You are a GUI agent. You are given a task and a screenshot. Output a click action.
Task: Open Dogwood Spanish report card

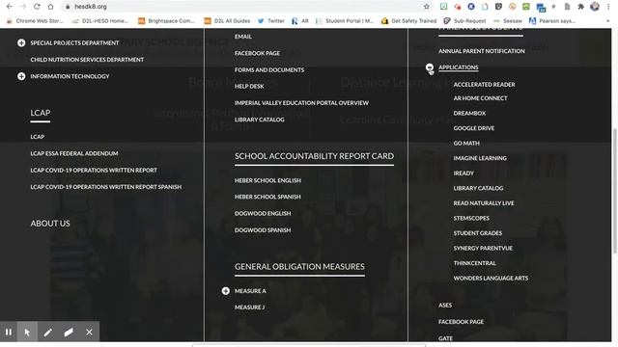coord(263,229)
